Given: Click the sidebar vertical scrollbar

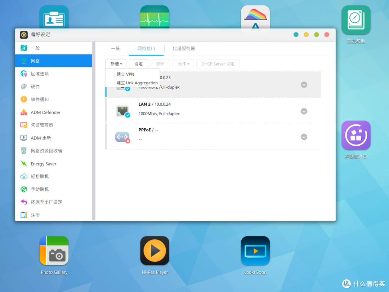Looking at the screenshot, I should [94, 131].
